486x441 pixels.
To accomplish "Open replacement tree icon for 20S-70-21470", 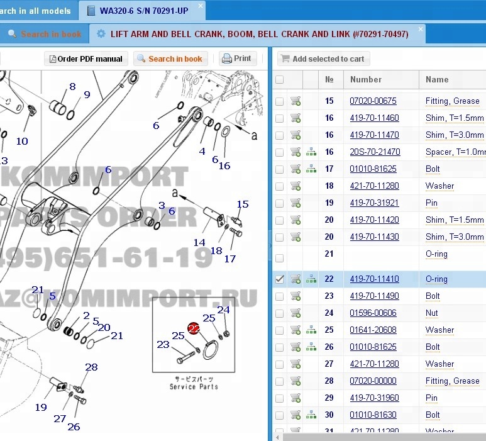I will (311, 152).
